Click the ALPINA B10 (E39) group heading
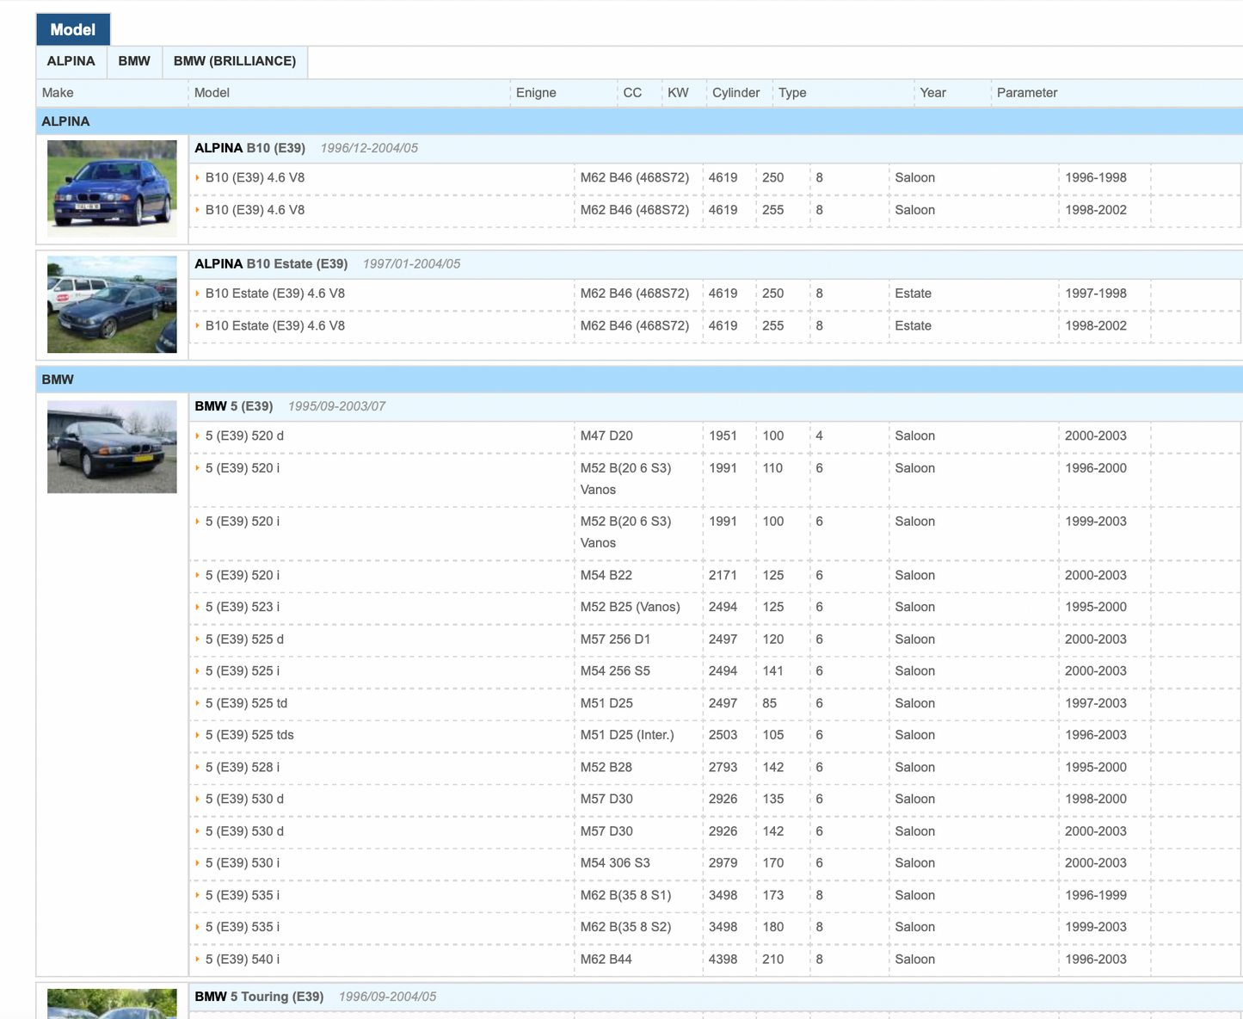Viewport: 1243px width, 1019px height. tap(249, 148)
